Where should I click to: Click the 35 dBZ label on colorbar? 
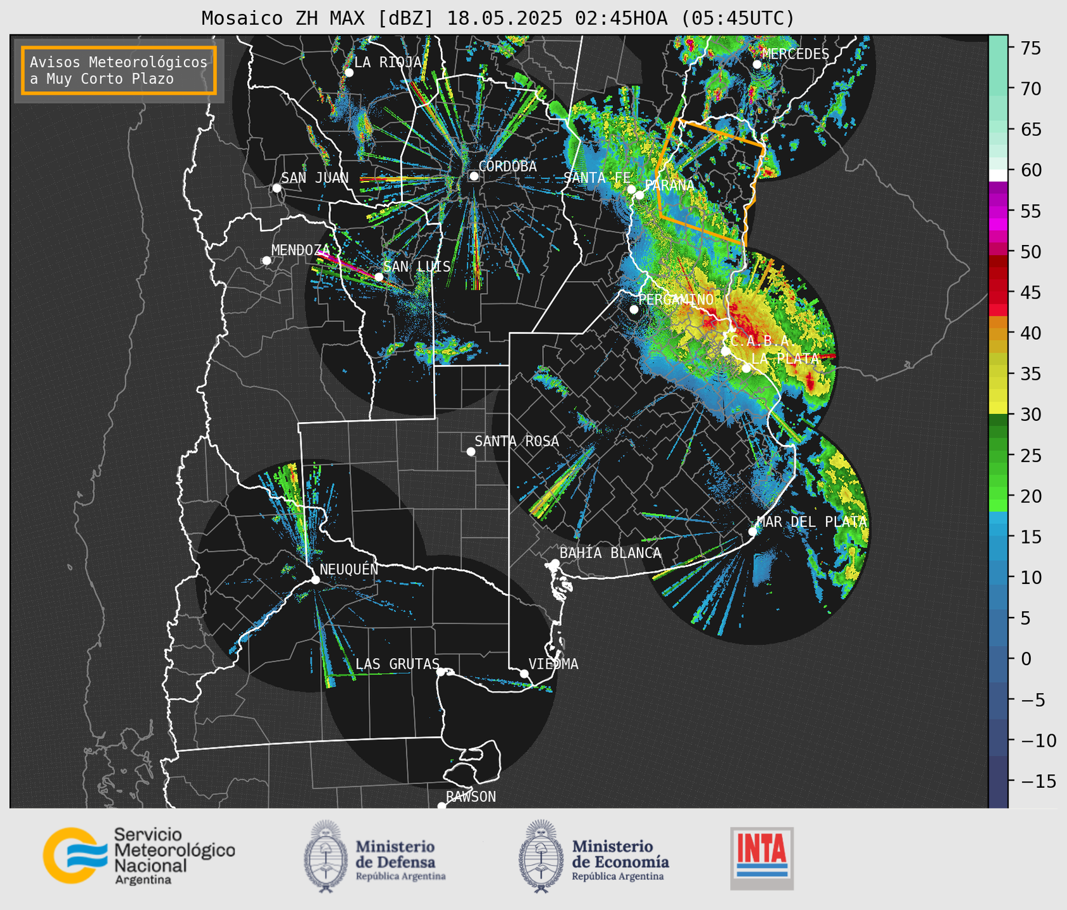coord(1031,374)
